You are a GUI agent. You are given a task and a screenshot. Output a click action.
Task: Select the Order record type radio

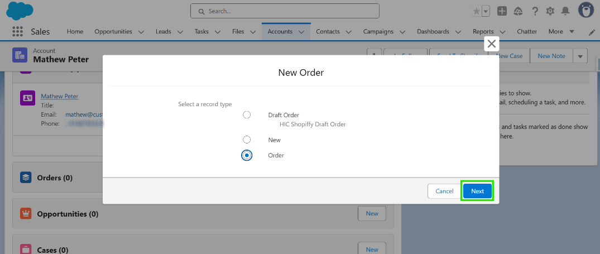tap(247, 155)
